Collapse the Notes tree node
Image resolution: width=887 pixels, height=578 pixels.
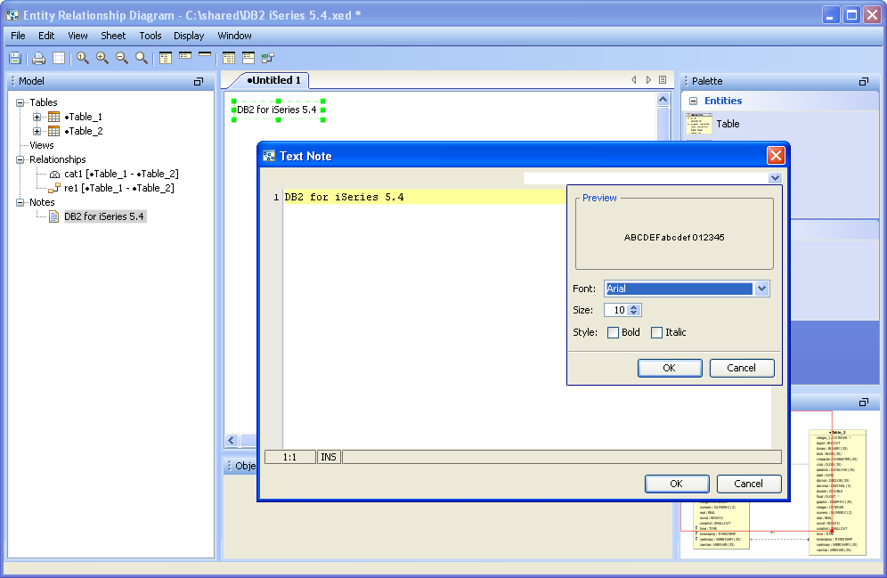(x=20, y=202)
